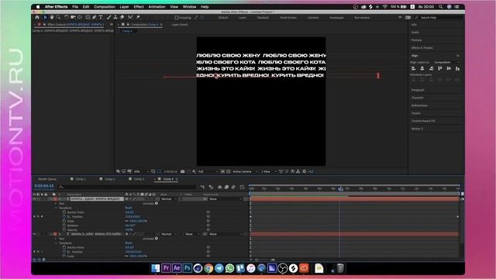This screenshot has height=279, width=496.
Task: Select the Rectangle shape tool
Action: pyautogui.click(x=88, y=17)
